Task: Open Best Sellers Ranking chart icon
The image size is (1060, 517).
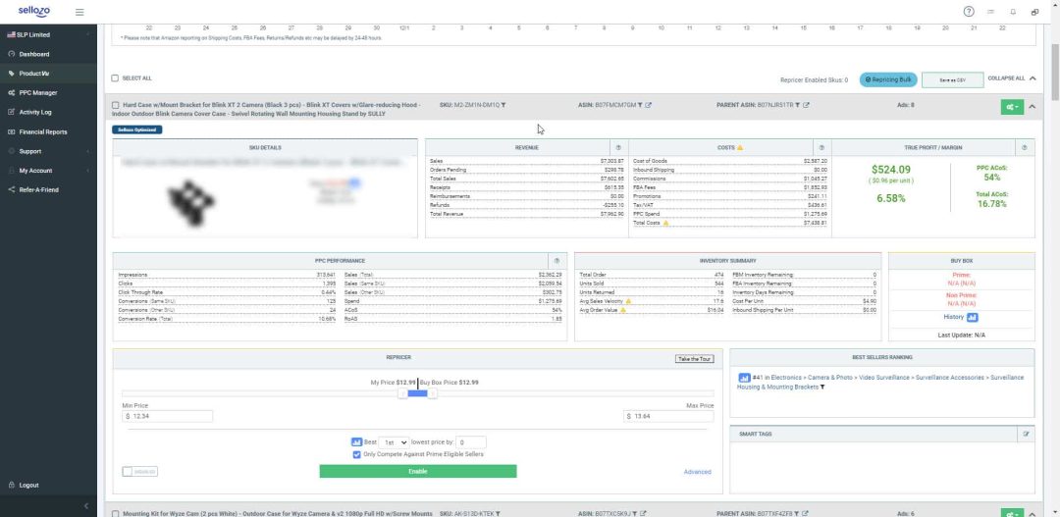Action: 744,378
